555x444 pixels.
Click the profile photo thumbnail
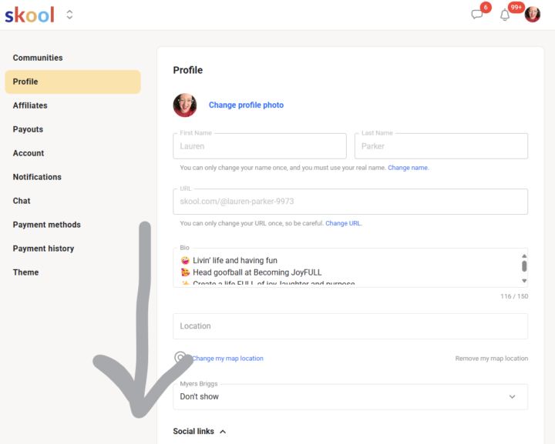(x=185, y=105)
